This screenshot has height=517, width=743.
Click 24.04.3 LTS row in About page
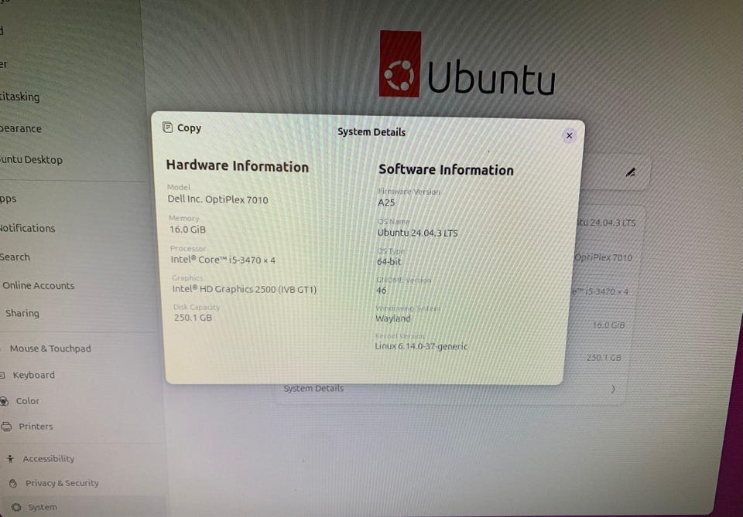607,223
